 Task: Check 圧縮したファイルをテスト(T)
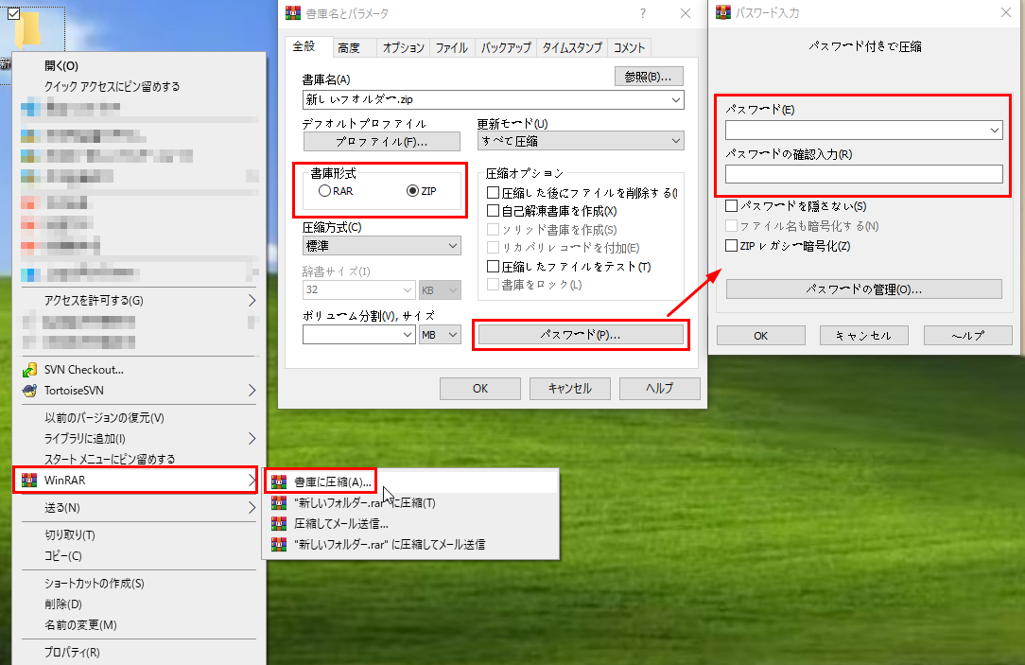(x=493, y=267)
